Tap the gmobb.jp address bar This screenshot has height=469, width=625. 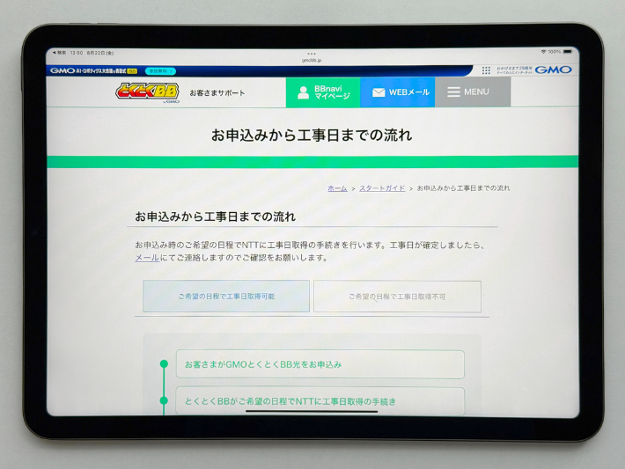[x=312, y=60]
